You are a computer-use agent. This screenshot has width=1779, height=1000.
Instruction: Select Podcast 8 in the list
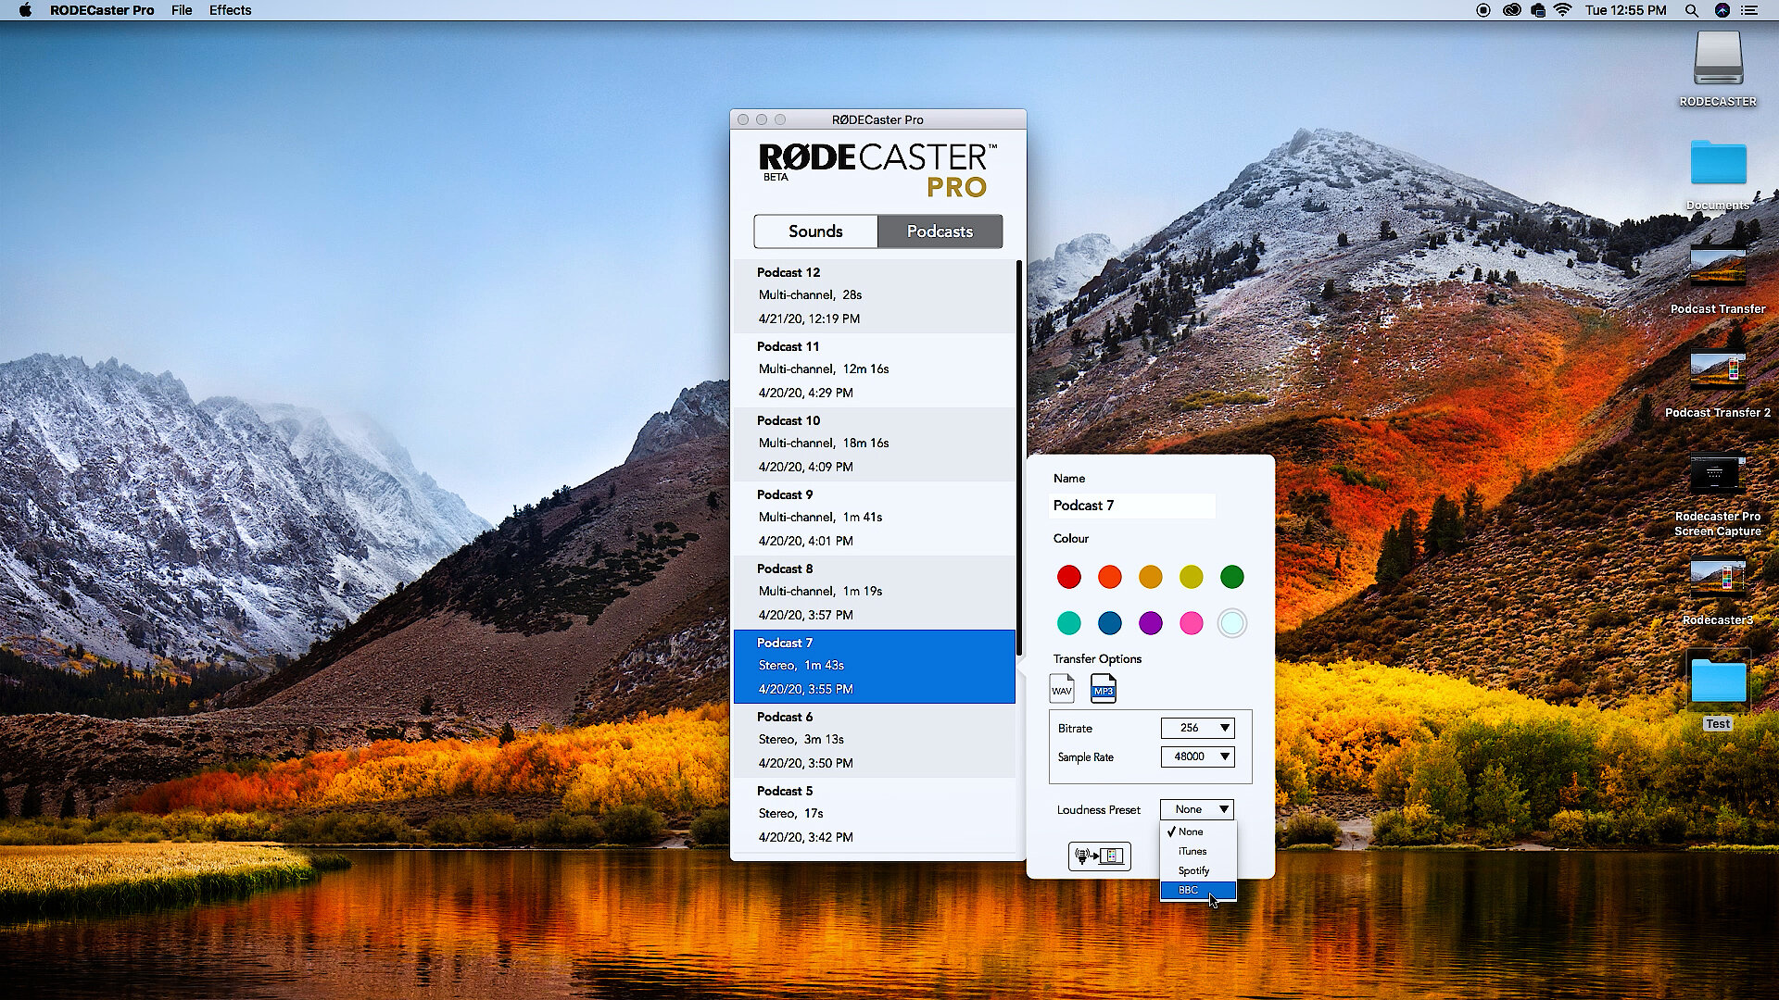[x=874, y=593]
